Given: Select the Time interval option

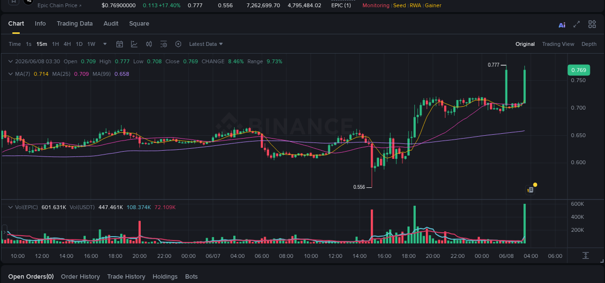Looking at the screenshot, I should (x=15, y=44).
